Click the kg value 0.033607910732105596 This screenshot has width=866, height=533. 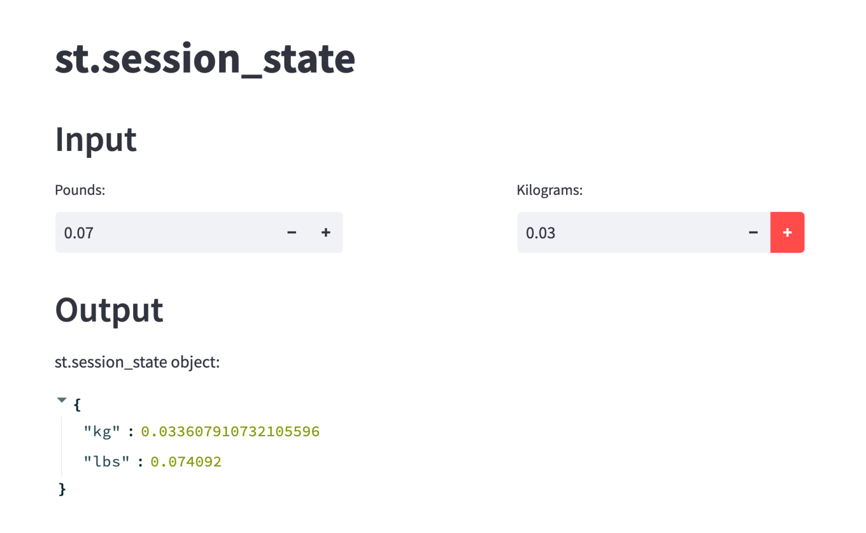pos(230,432)
